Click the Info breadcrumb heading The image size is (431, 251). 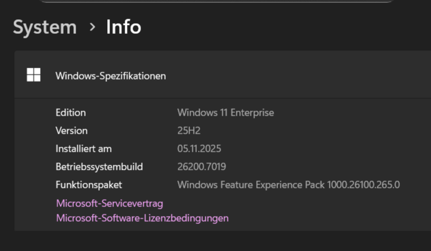[x=124, y=27]
